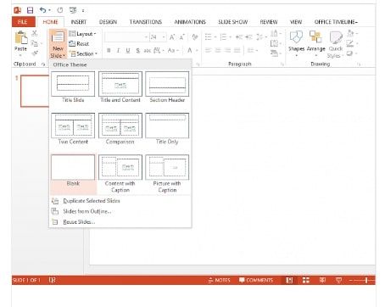Switch to the INSERT tab
Screen dimensions: 385x307
pyautogui.click(x=79, y=22)
